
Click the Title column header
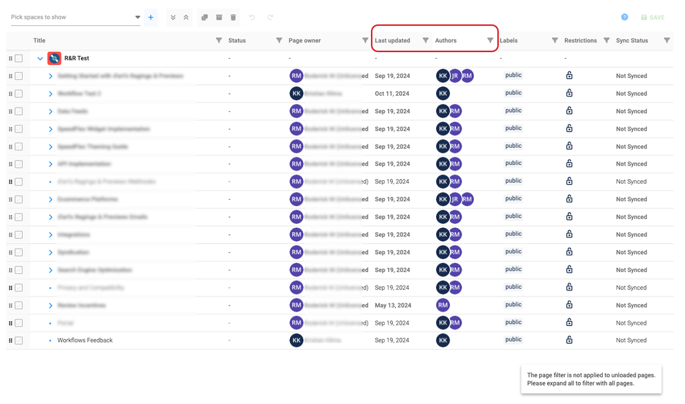[39, 40]
